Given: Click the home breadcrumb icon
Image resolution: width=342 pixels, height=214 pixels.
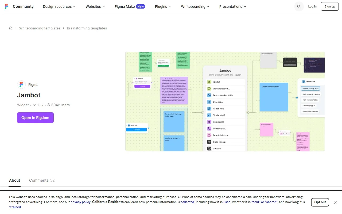Looking at the screenshot, I should (x=11, y=28).
